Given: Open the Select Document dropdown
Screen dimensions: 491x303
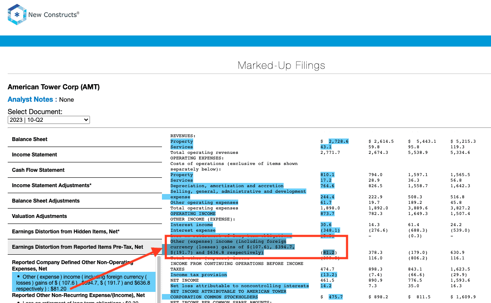Looking at the screenshot, I should click(48, 120).
